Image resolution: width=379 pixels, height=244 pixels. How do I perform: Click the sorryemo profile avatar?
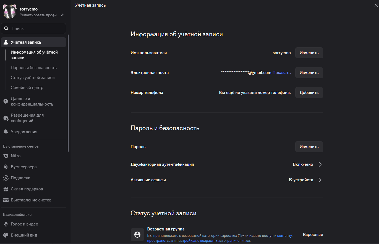[9, 12]
